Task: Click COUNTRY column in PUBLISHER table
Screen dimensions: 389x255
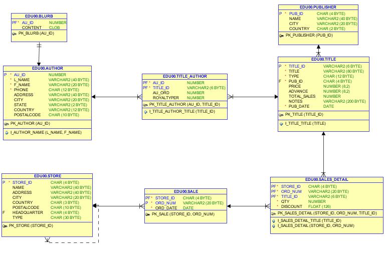Action: pyautogui.click(x=299, y=29)
